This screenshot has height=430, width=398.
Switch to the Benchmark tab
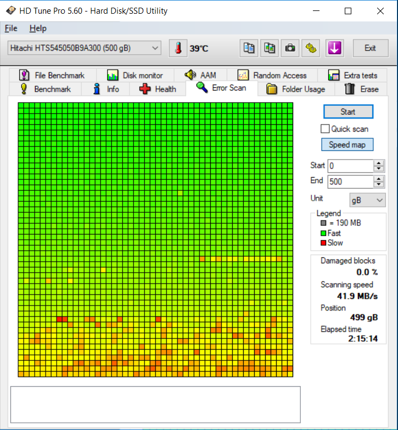[45, 89]
